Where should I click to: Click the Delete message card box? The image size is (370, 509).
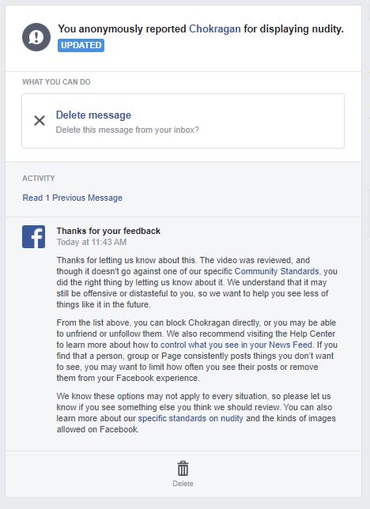click(x=183, y=121)
